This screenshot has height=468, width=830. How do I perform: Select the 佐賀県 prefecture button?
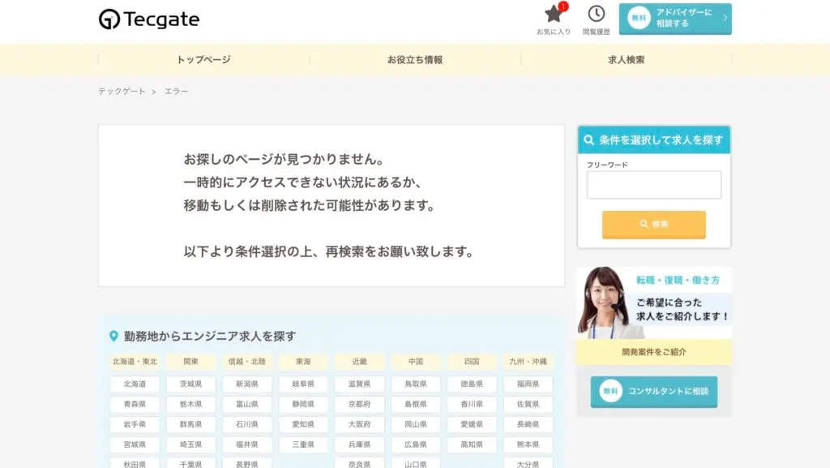[x=528, y=404]
